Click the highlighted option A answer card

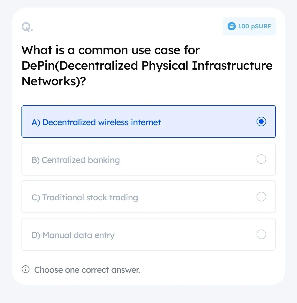tap(149, 121)
